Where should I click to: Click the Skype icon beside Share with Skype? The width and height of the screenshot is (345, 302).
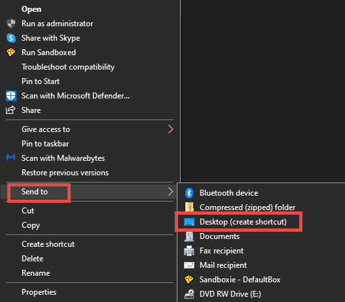(10, 38)
